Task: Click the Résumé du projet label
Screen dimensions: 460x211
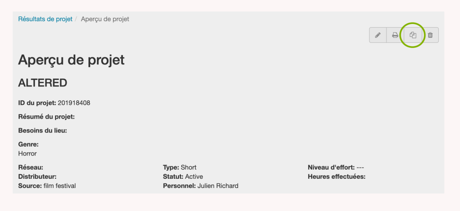Action: pyautogui.click(x=46, y=117)
